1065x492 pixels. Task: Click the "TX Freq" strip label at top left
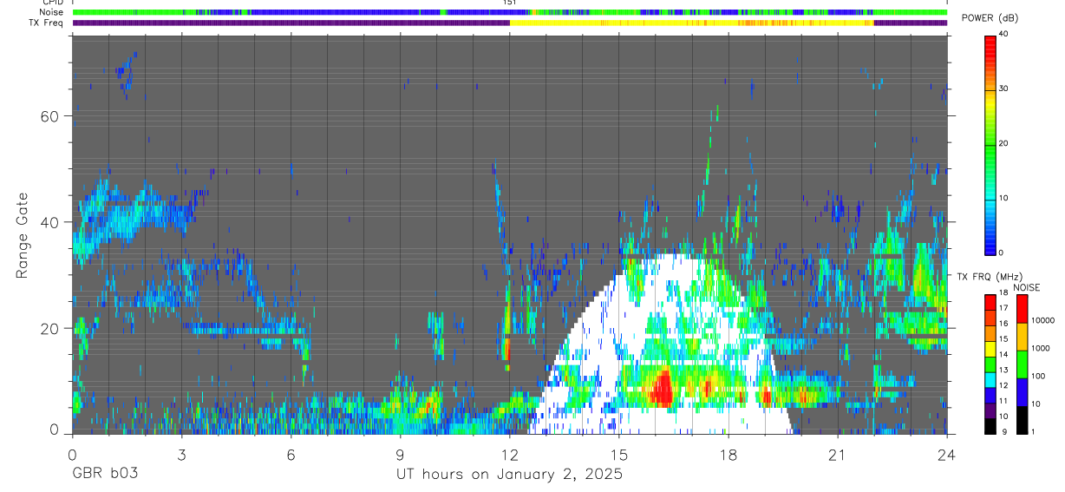coord(45,23)
